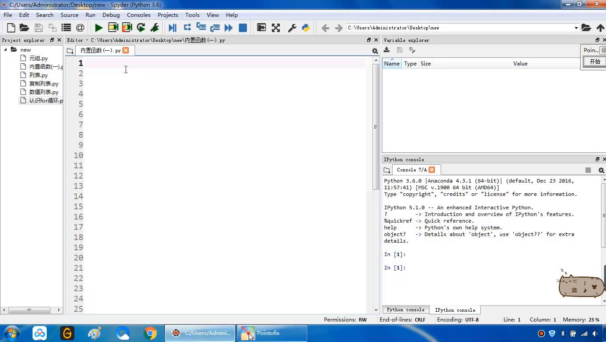The image size is (606, 342).
Task: Toggle fullscreen mode with the arrows icon
Action: (276, 28)
